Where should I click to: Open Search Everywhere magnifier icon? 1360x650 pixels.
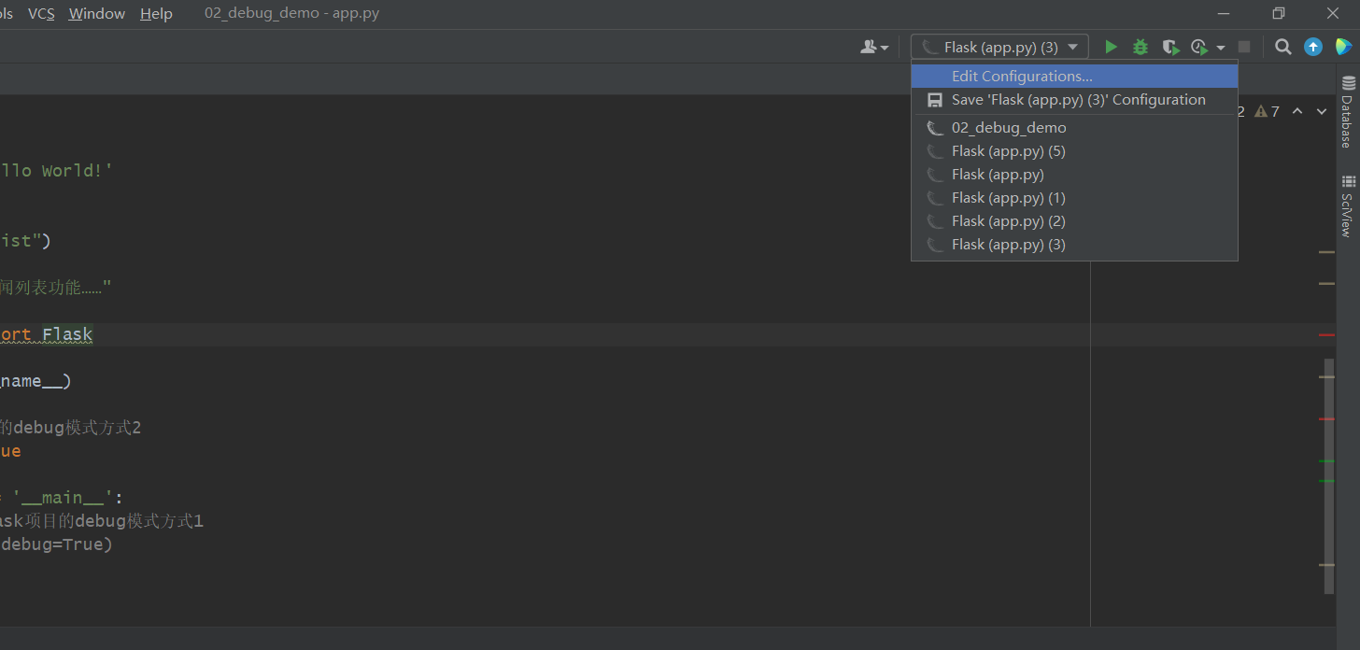[x=1283, y=47]
